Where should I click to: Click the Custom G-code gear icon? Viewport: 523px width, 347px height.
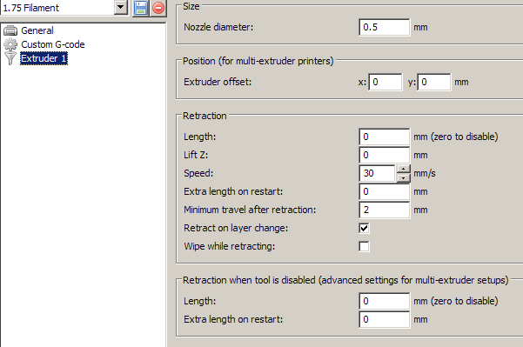tap(10, 44)
